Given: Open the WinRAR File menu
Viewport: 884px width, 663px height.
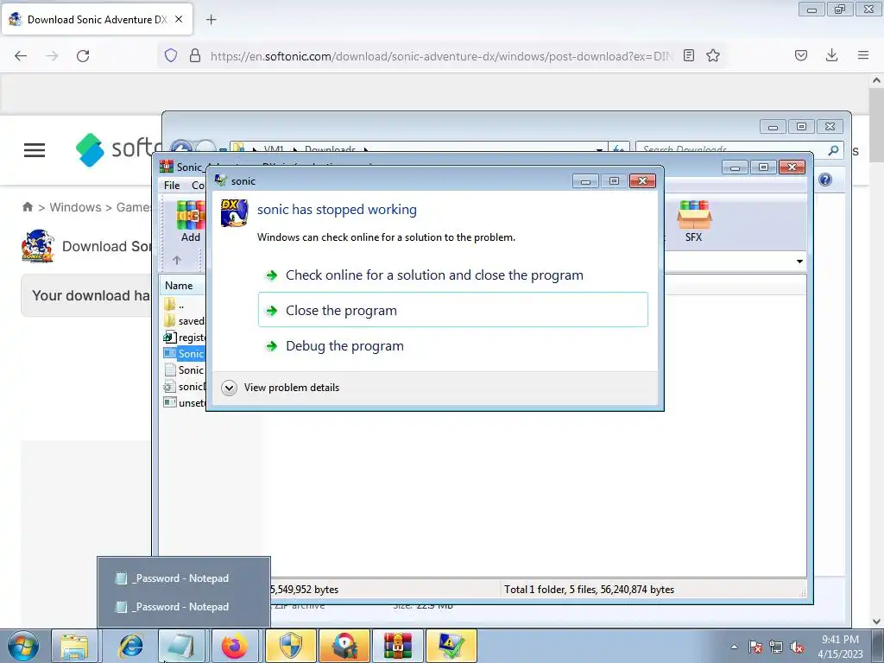Looking at the screenshot, I should point(172,185).
